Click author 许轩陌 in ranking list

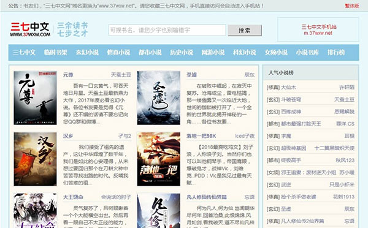(x=347, y=88)
